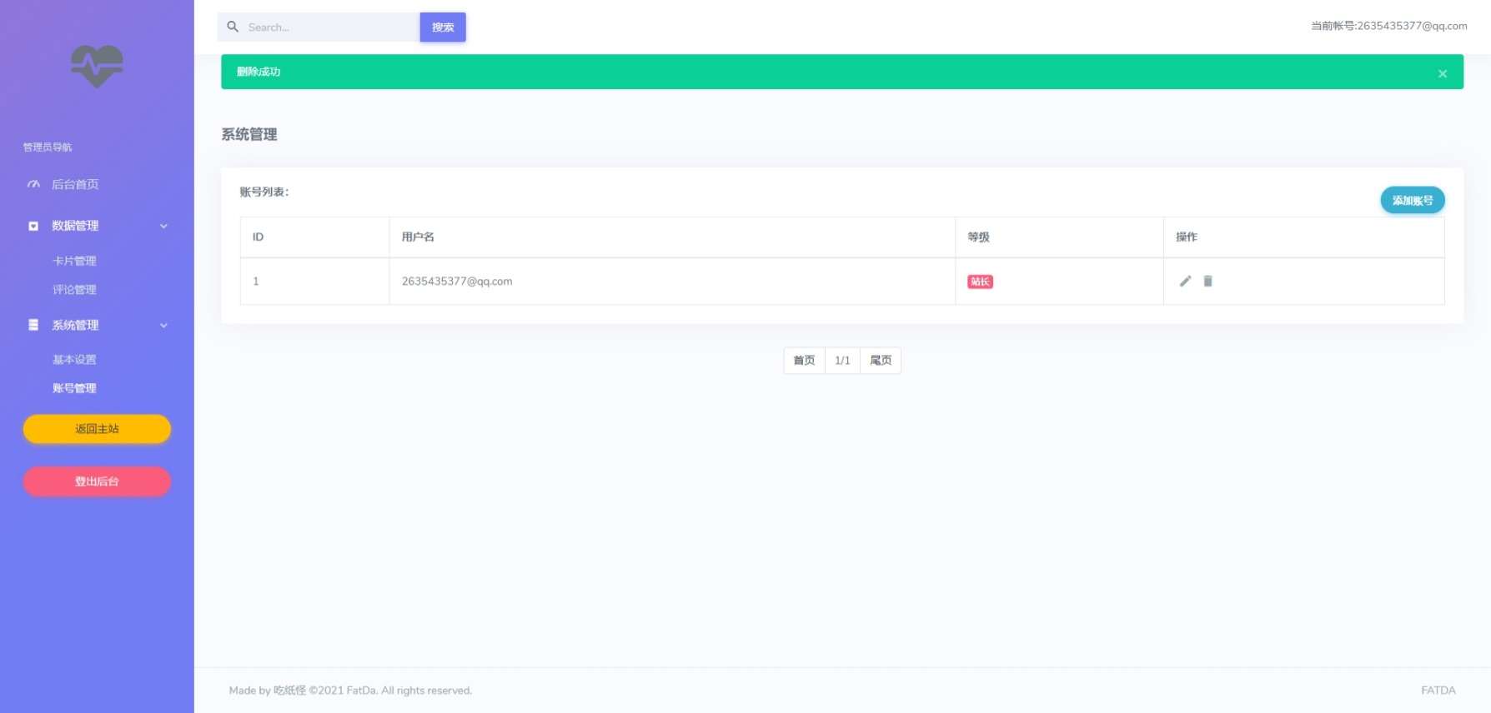Go to 尾页 in pagination

pyautogui.click(x=881, y=361)
